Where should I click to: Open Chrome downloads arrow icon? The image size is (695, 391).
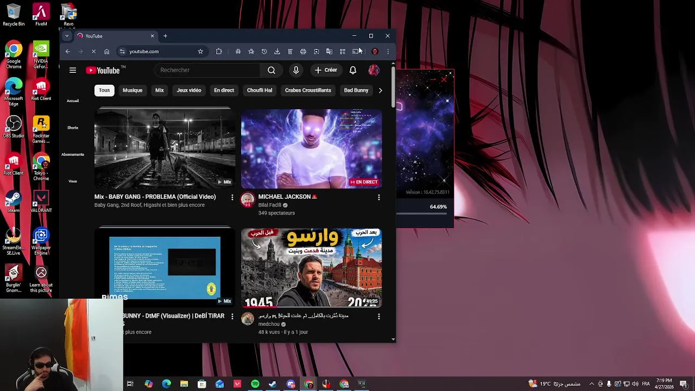tap(277, 52)
